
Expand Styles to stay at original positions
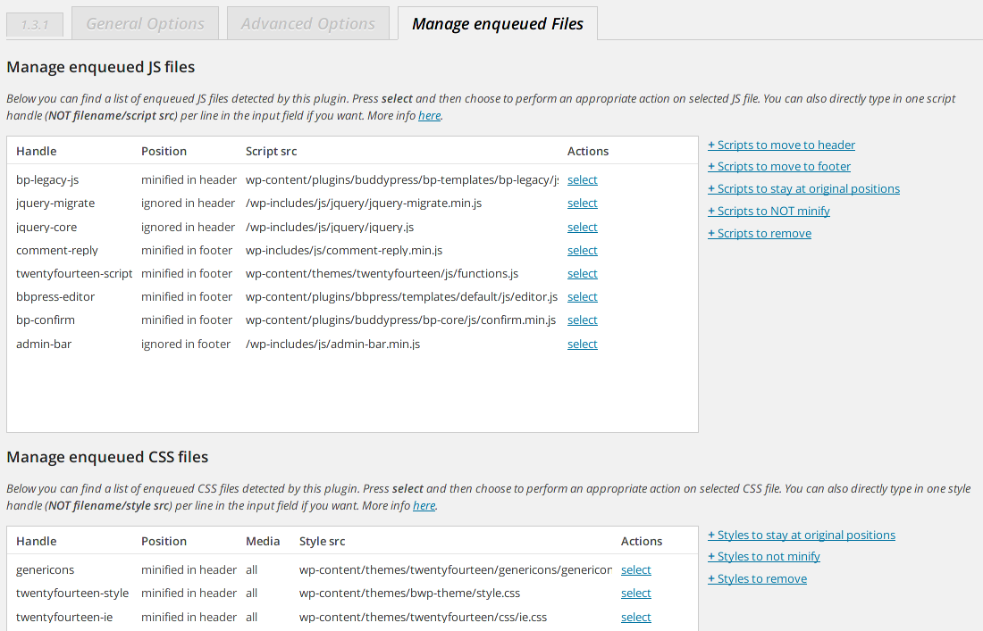[x=802, y=535]
